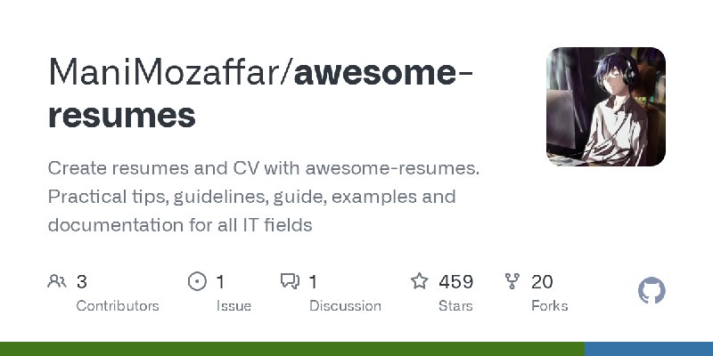
Task: Click the 459 stars count
Action: [x=455, y=282]
